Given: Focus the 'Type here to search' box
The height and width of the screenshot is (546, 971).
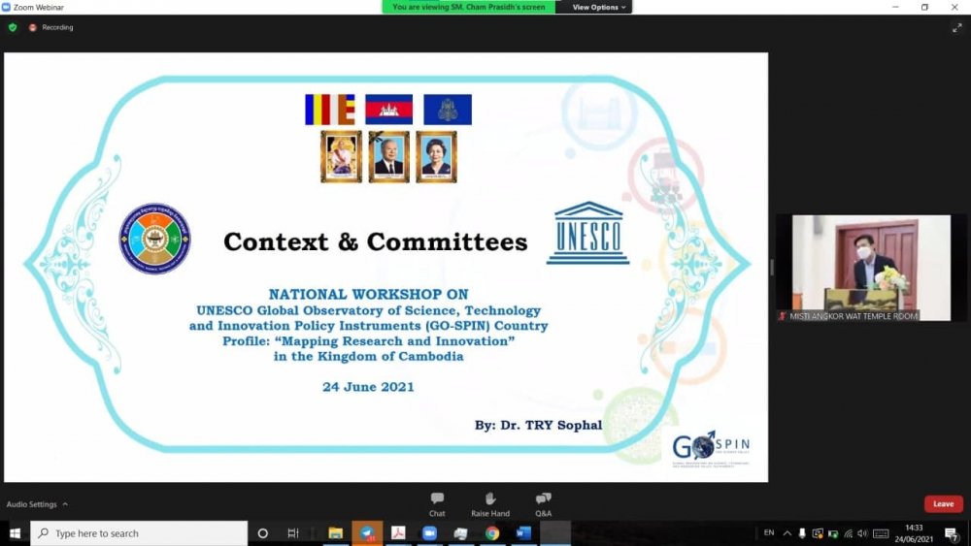Looking at the screenshot, I should click(139, 533).
